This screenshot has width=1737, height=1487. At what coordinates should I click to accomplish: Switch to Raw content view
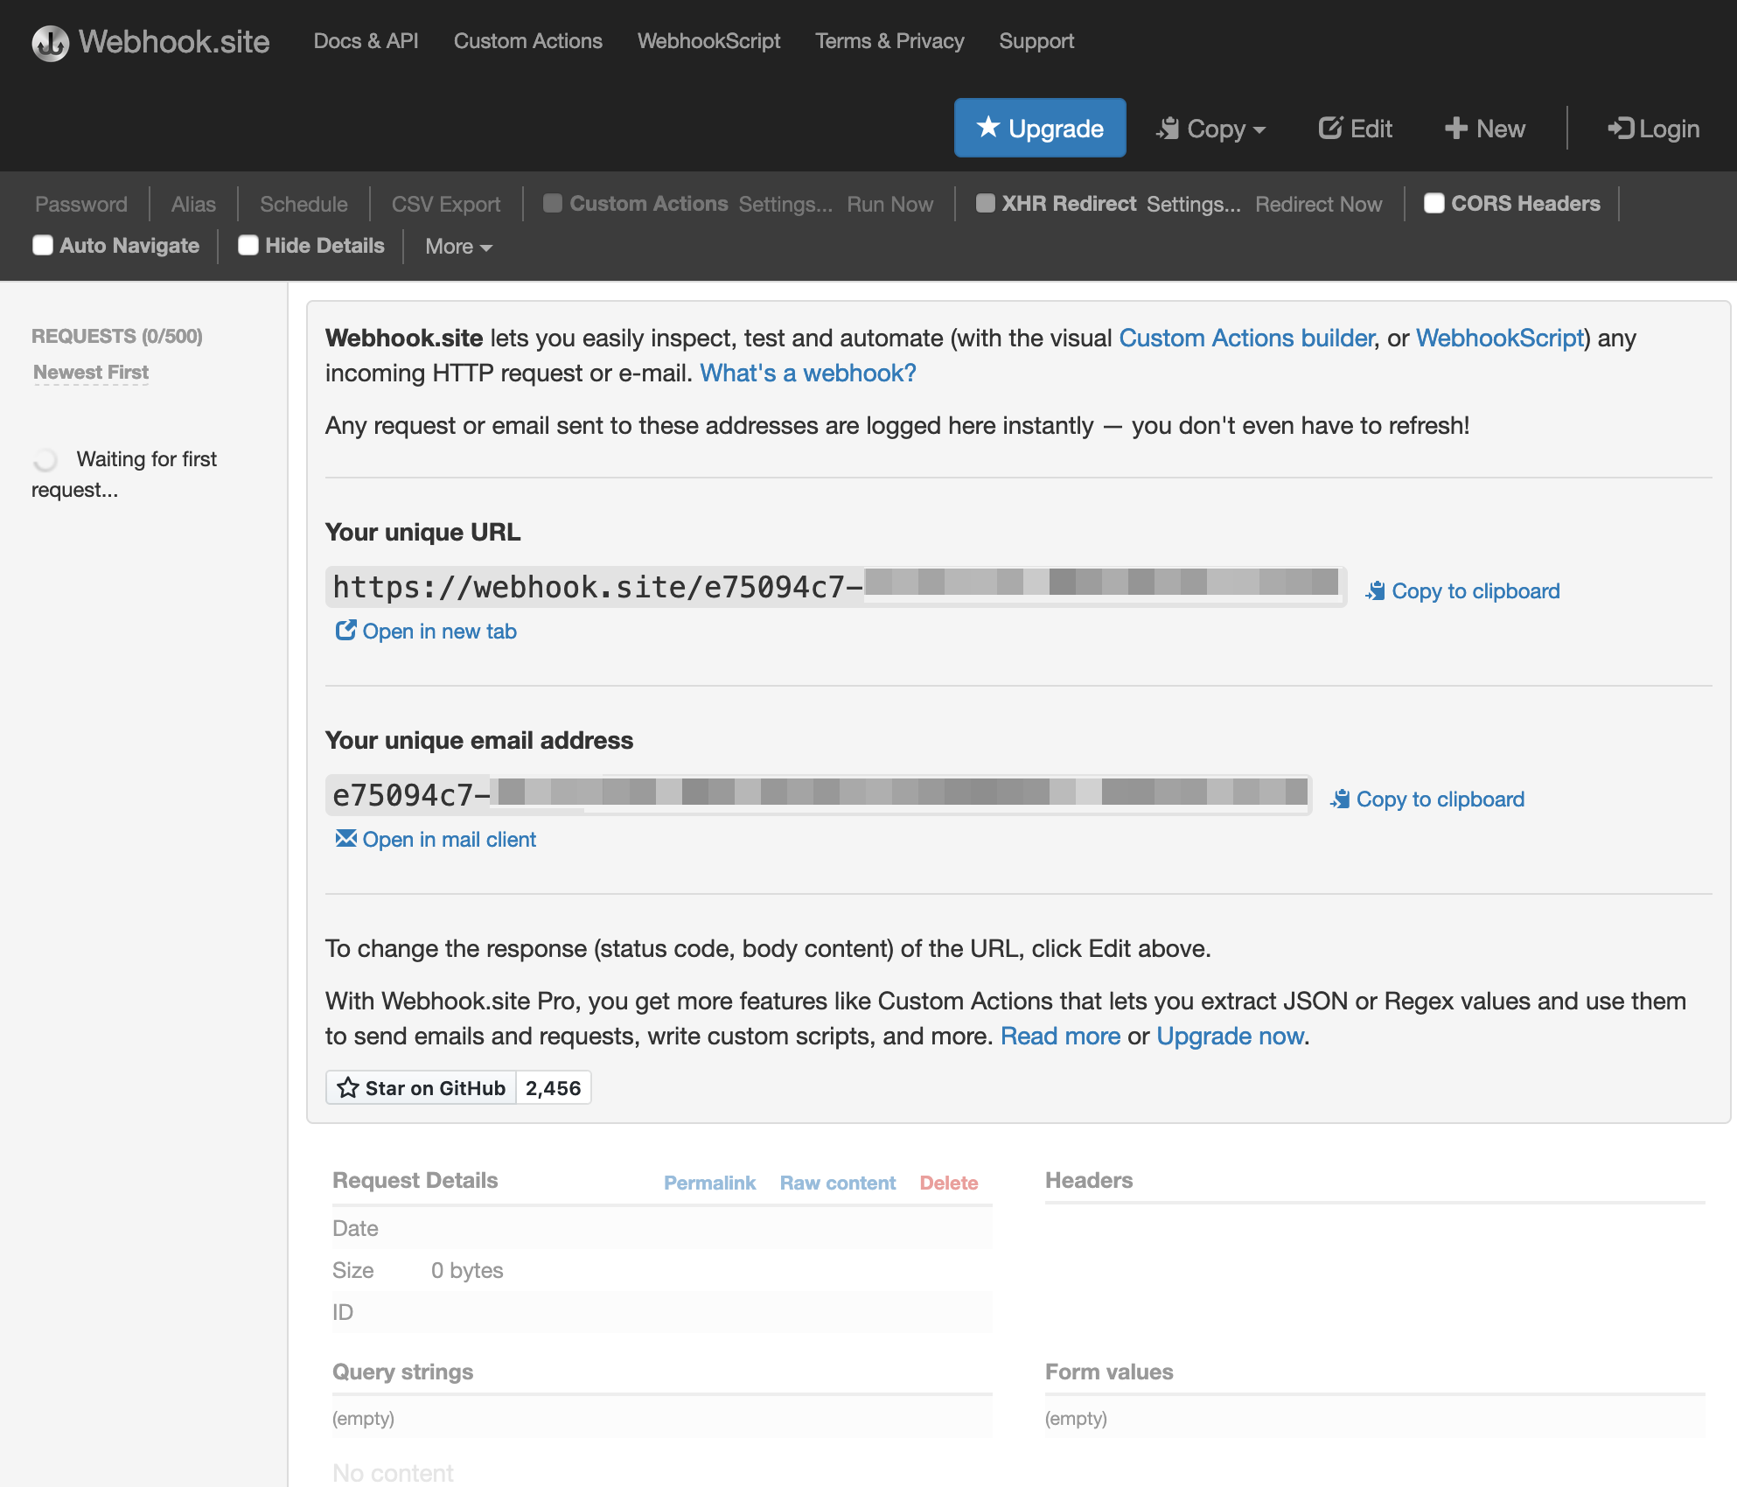[x=837, y=1183]
